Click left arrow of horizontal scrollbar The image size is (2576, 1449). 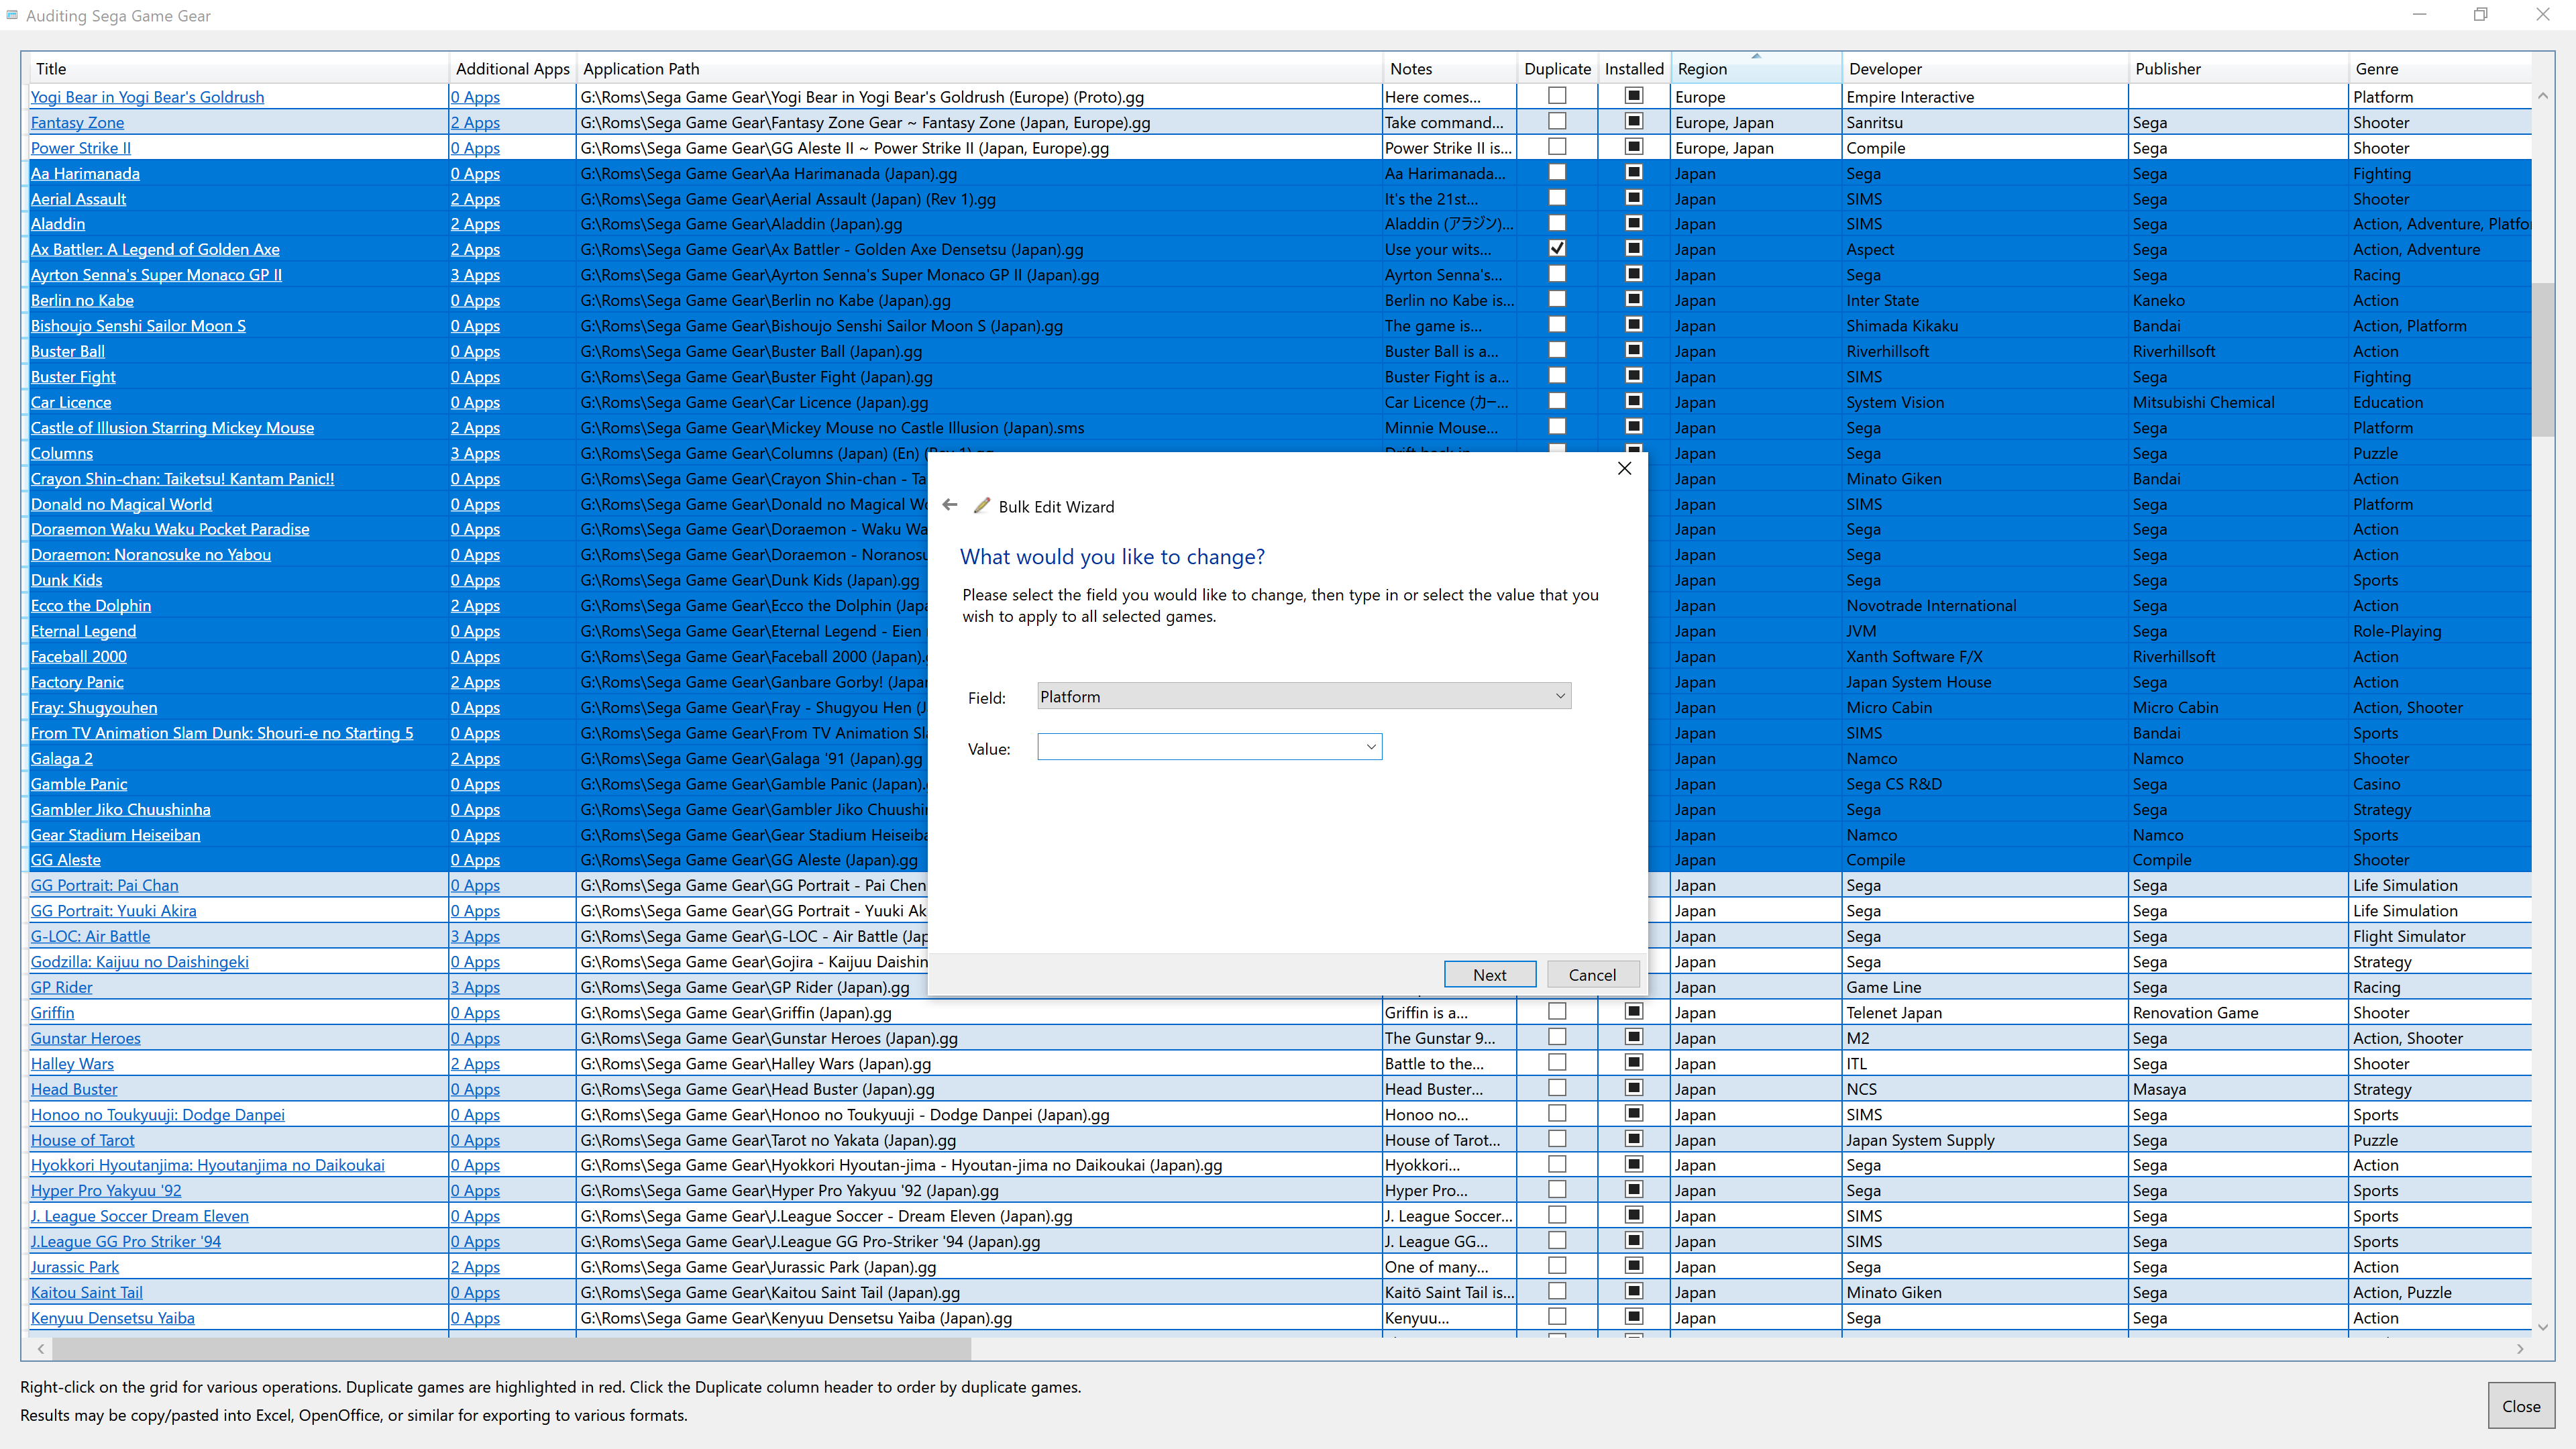point(40,1349)
